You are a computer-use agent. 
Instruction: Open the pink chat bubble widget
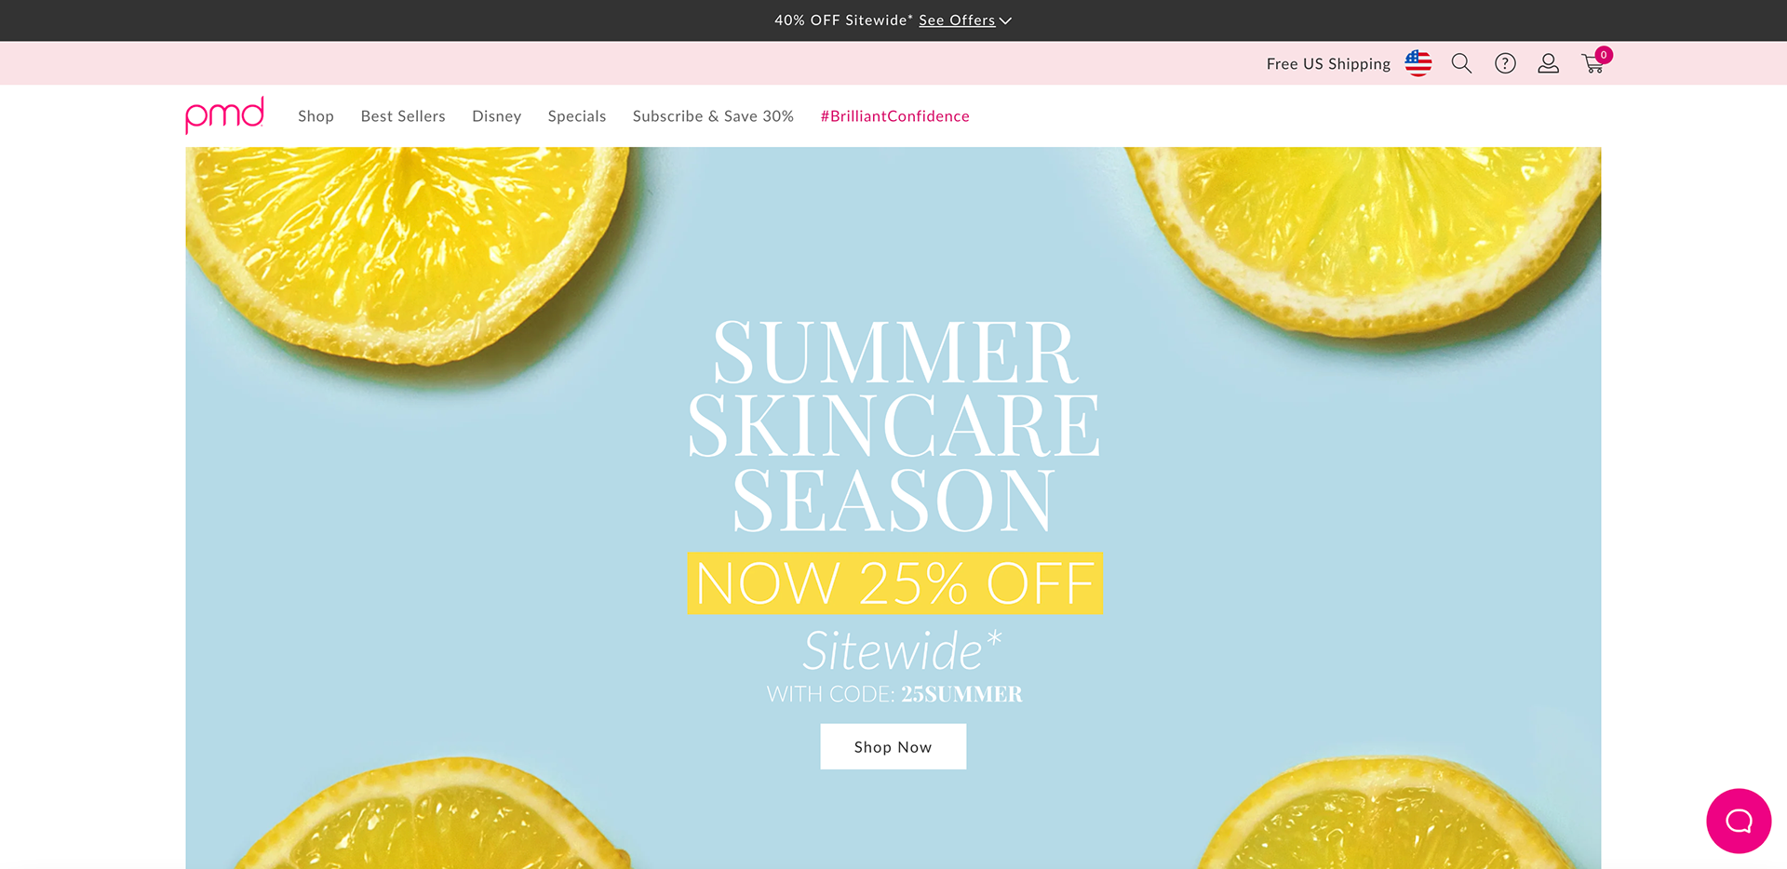tap(1739, 821)
